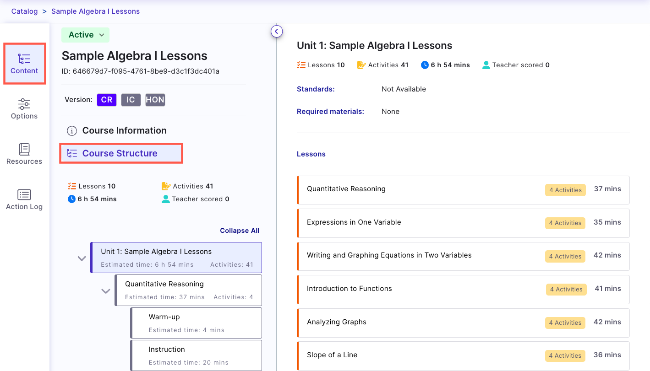Click the clock icon showing 6 h 54 mins
Viewport: 650px width, 371px height.
point(72,199)
